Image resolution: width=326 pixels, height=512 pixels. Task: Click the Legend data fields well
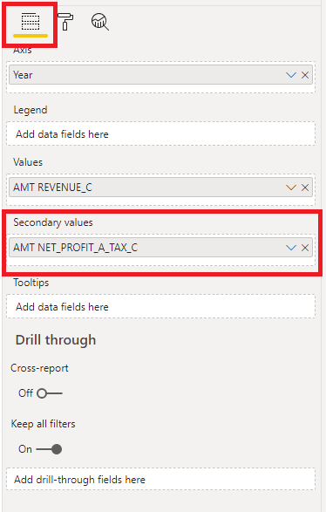coord(160,133)
